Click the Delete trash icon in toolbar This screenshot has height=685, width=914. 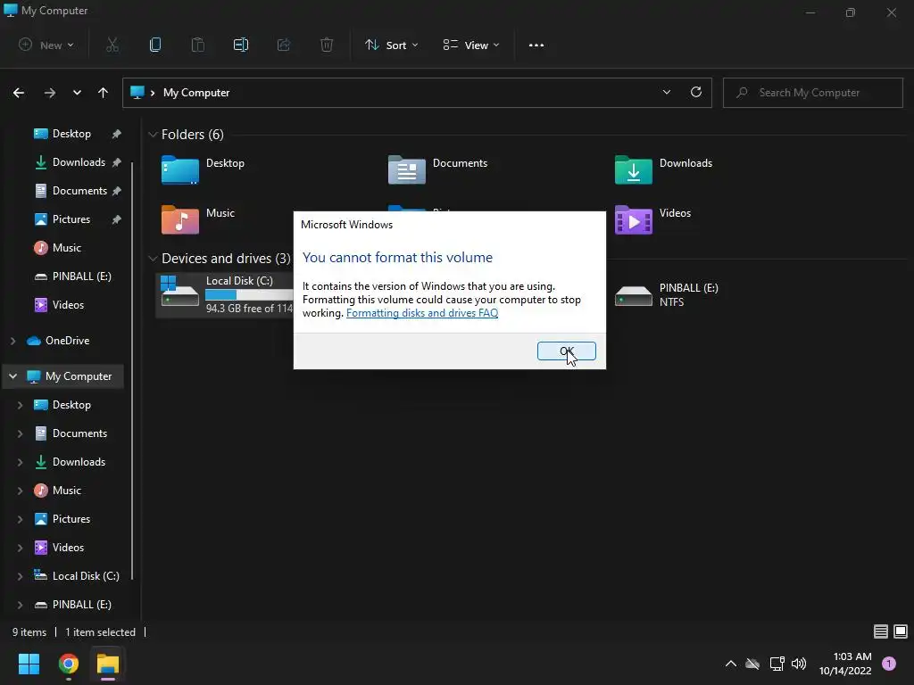(327, 45)
